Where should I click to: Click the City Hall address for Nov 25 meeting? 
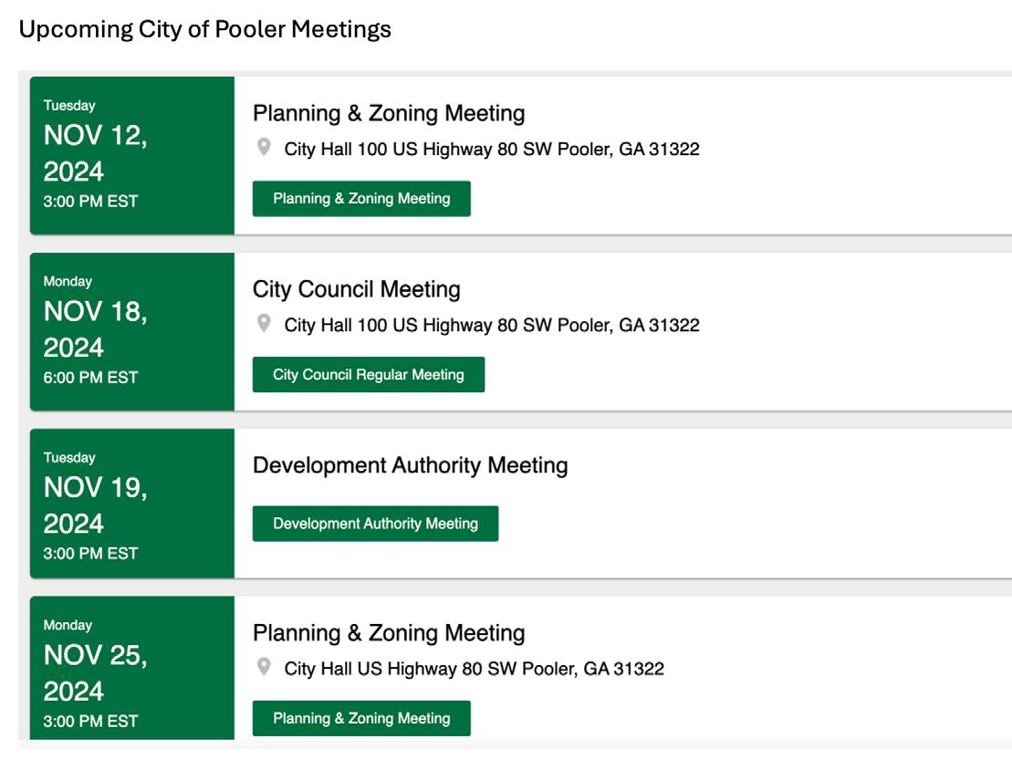click(x=474, y=669)
